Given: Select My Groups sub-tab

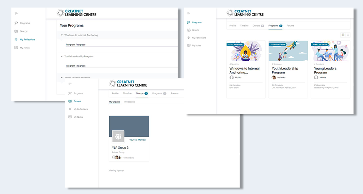Looking at the screenshot, I should coord(114,102).
